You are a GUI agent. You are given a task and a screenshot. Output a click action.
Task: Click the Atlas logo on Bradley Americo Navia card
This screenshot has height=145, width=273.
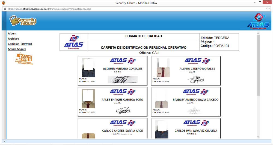coord(196,92)
